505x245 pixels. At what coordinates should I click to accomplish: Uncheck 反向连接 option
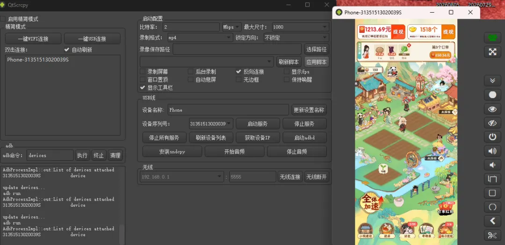[238, 72]
